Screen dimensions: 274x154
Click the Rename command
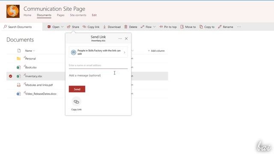[x=226, y=27]
